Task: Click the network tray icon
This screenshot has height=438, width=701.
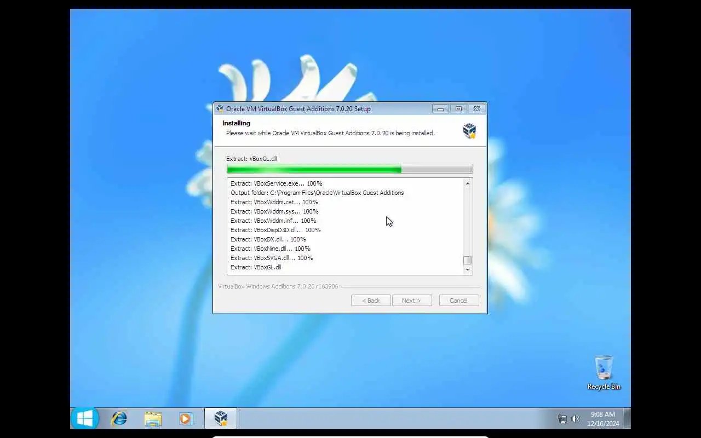Action: click(562, 419)
